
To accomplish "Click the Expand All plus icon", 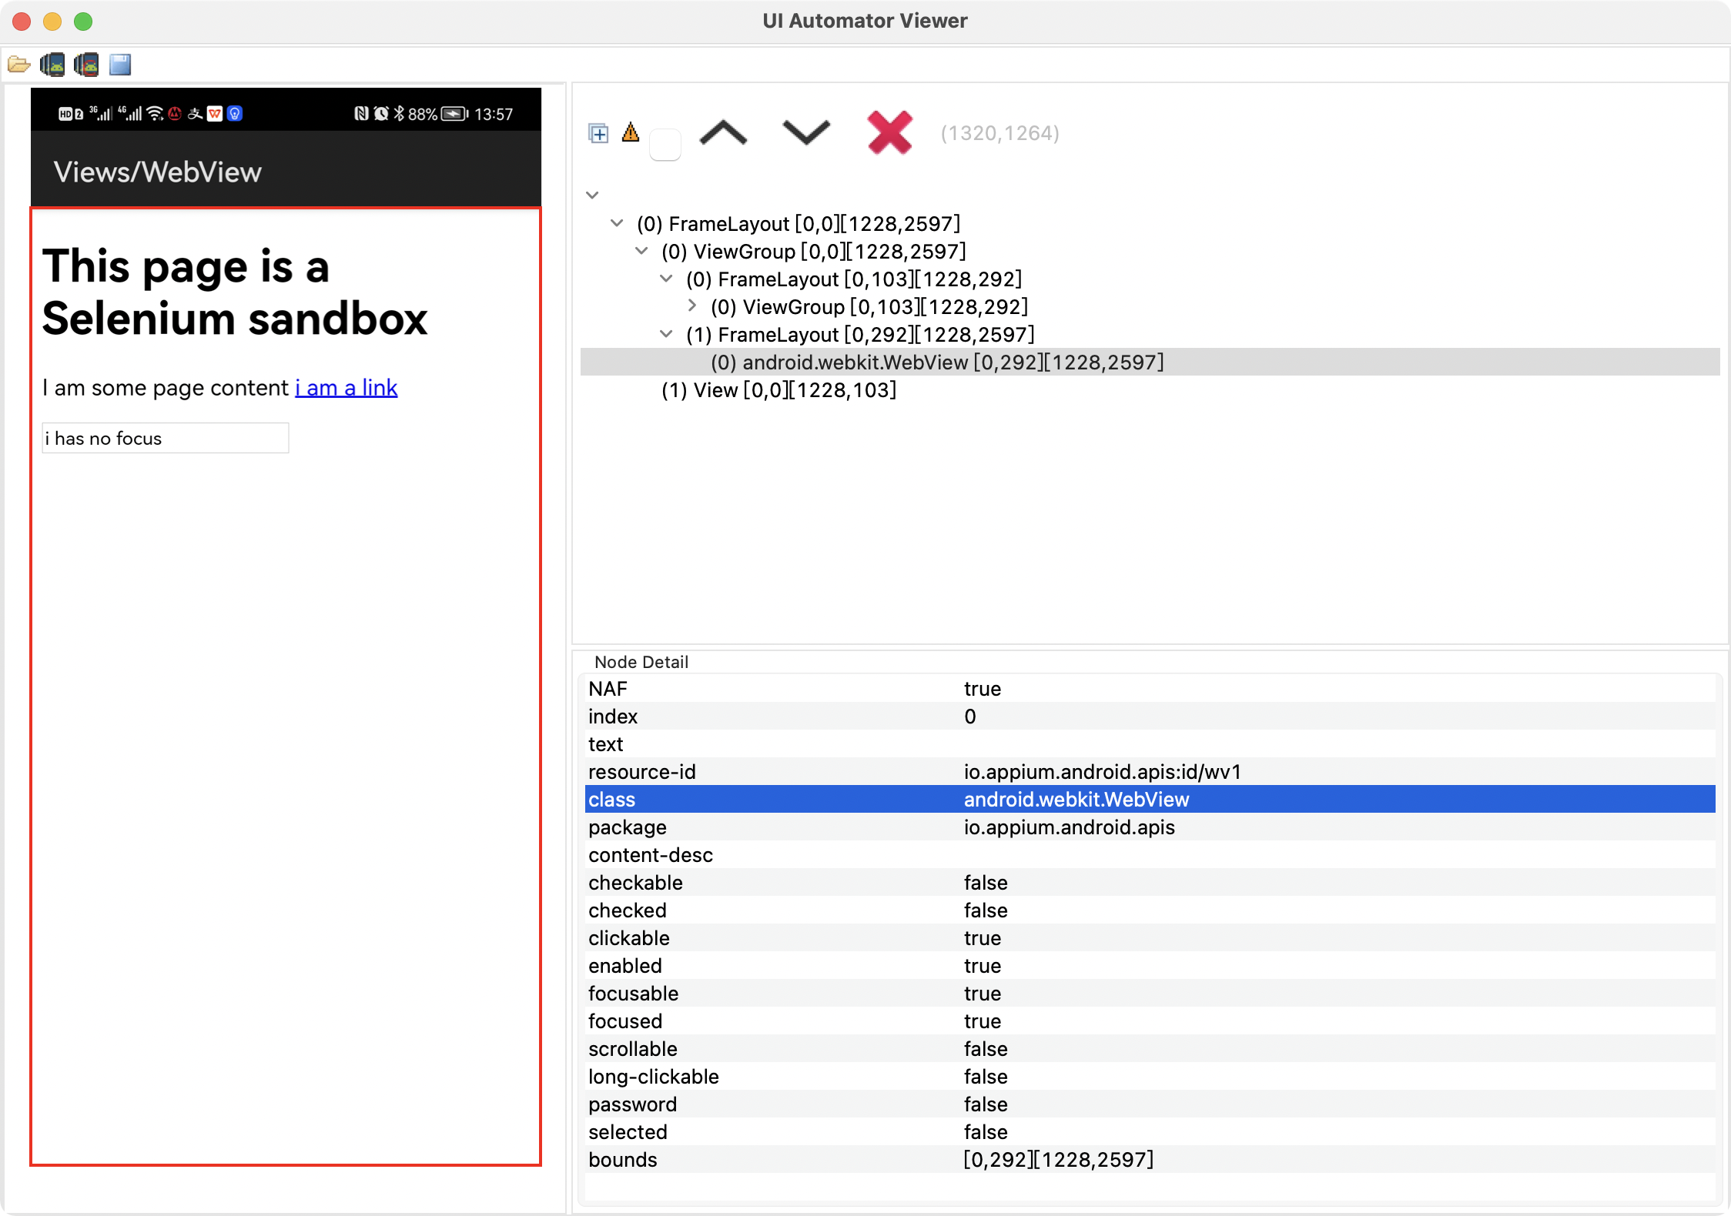I will coord(598,134).
